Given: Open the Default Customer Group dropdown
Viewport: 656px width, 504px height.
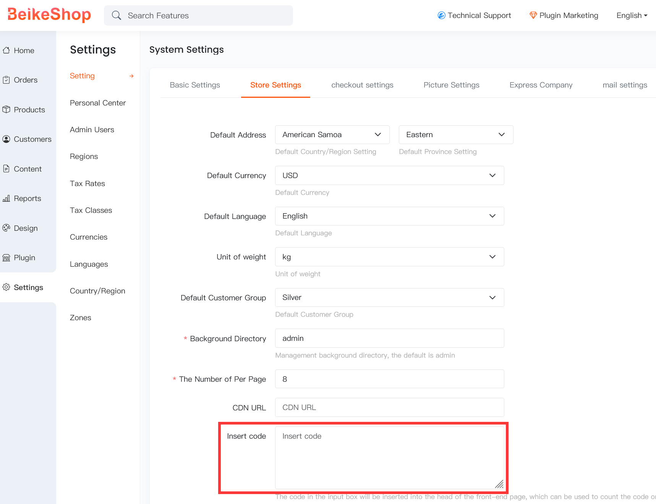Looking at the screenshot, I should [x=389, y=298].
